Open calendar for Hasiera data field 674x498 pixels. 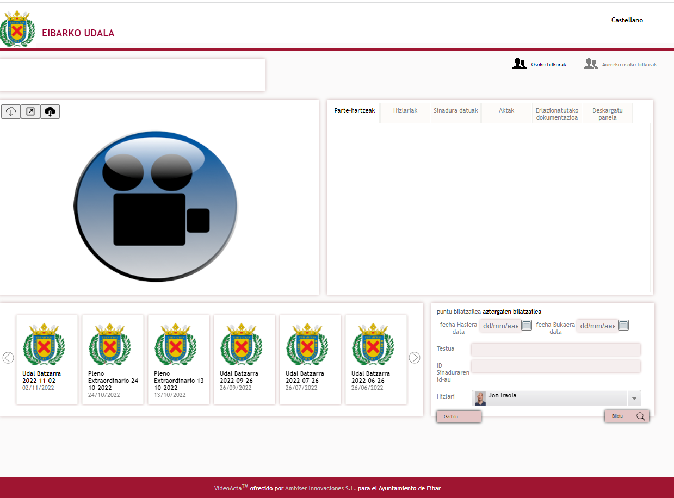[526, 325]
